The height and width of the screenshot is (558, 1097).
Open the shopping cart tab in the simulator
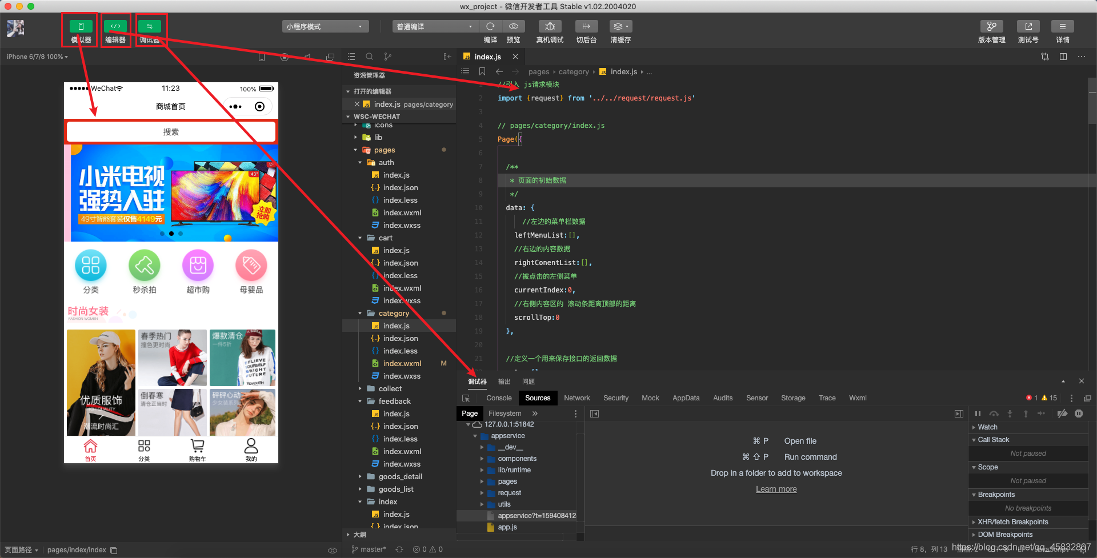click(x=198, y=450)
